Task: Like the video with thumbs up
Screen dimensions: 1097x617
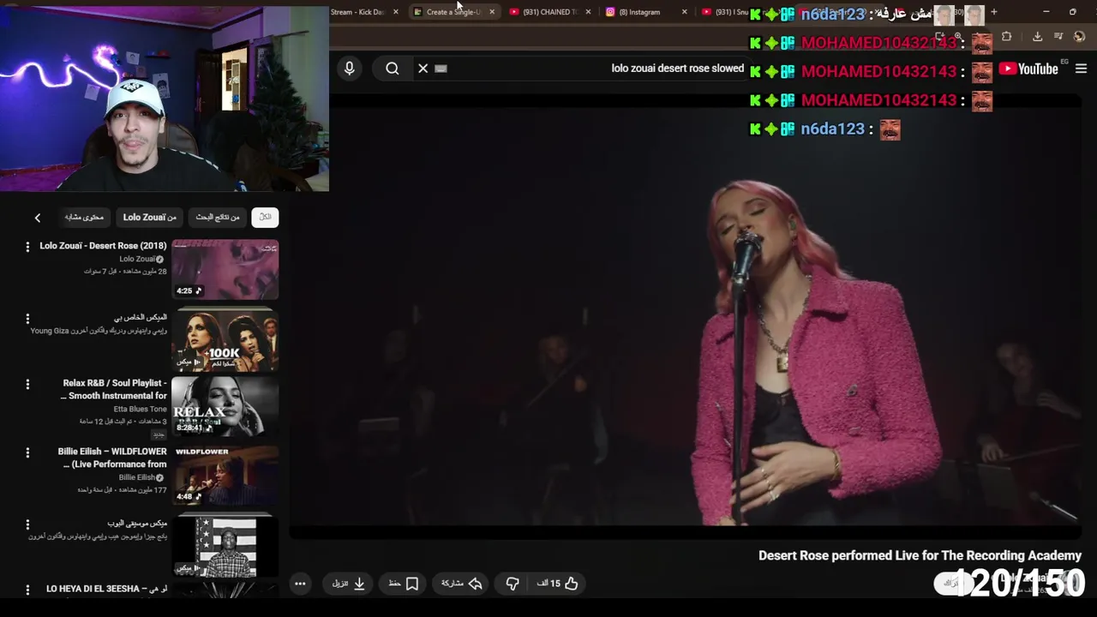Action: coord(558,584)
